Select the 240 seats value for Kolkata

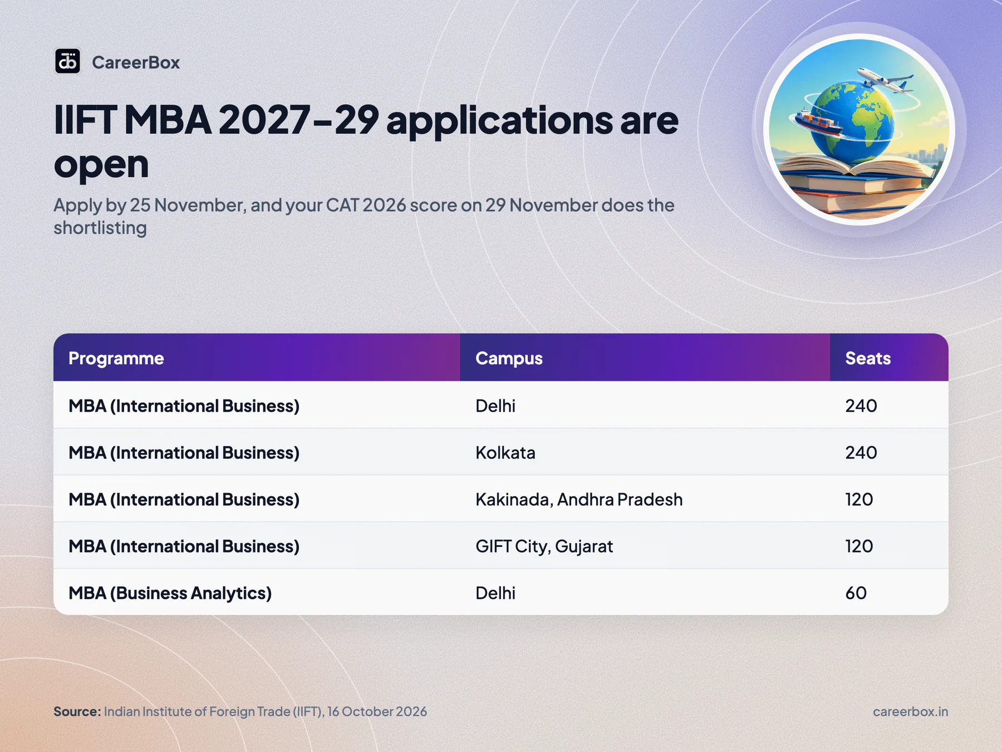[861, 452]
